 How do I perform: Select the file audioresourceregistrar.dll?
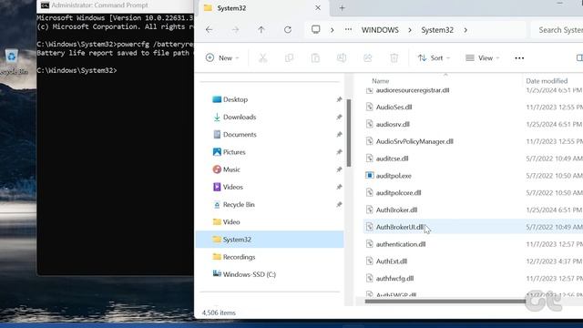(413, 90)
